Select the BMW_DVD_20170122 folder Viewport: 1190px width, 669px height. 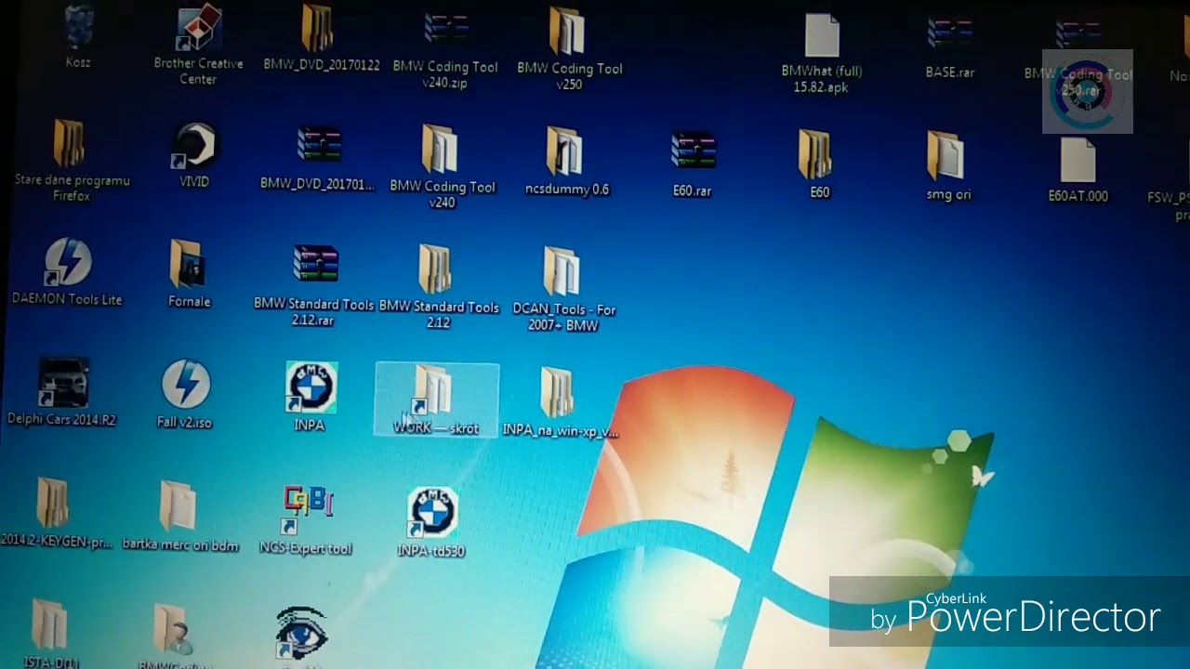coord(321,37)
